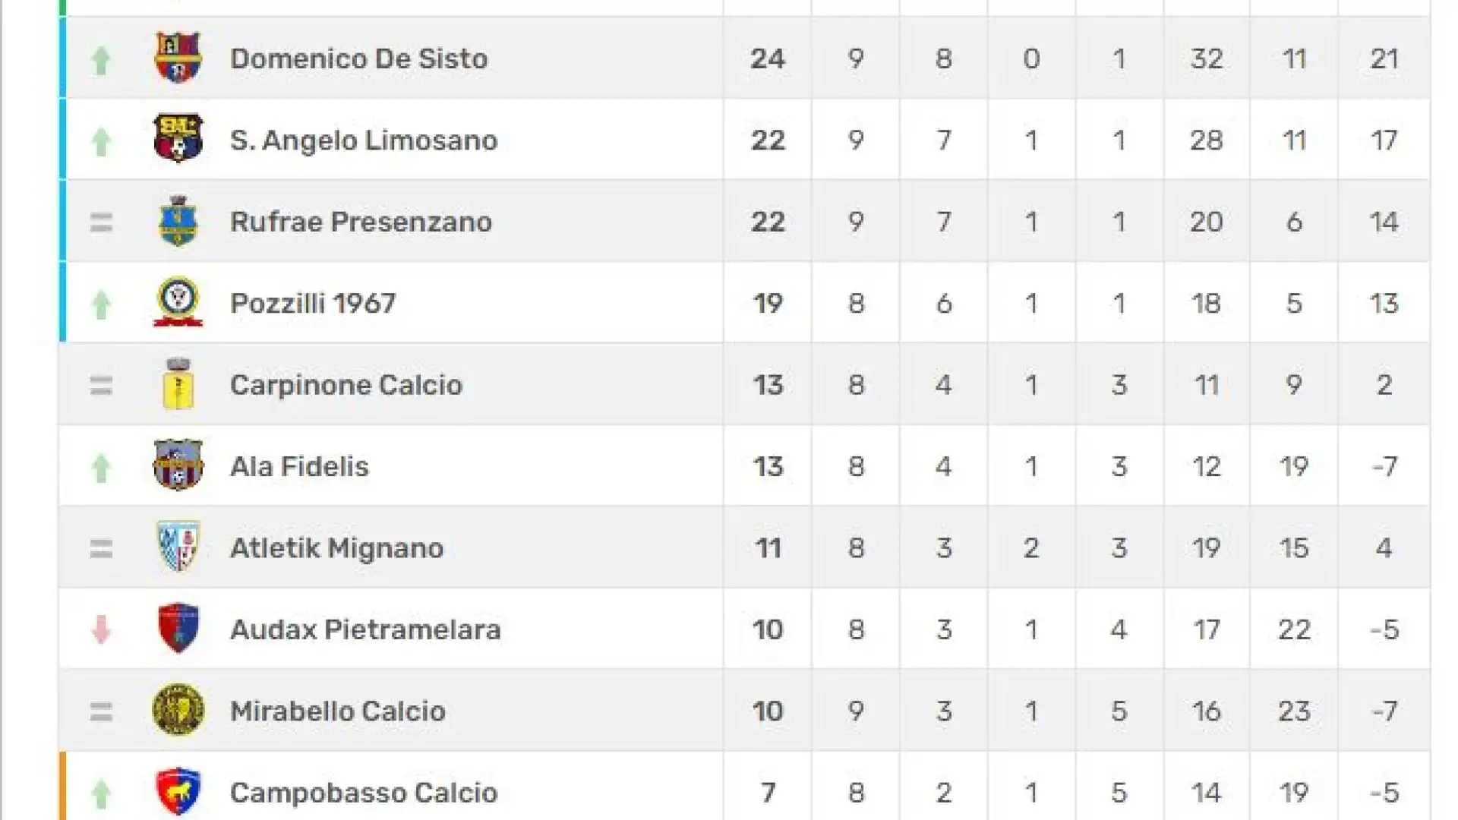
Task: Open the Domenico De Sisto team name
Action: click(358, 58)
